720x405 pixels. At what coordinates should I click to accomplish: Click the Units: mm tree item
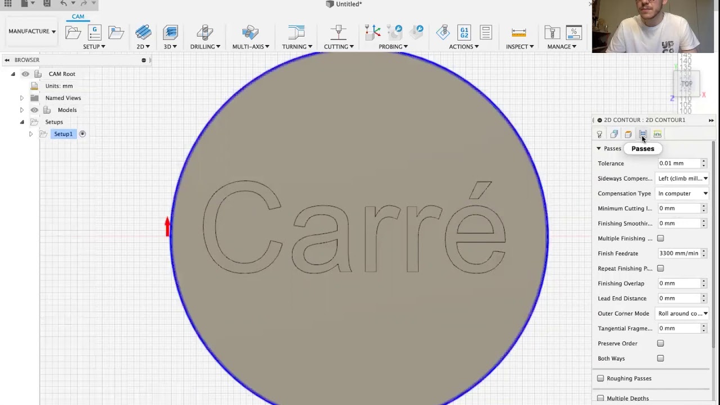(59, 86)
